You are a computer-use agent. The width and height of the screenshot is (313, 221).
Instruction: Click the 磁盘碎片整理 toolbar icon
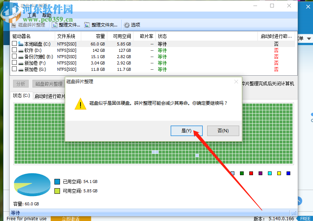click(x=14, y=25)
